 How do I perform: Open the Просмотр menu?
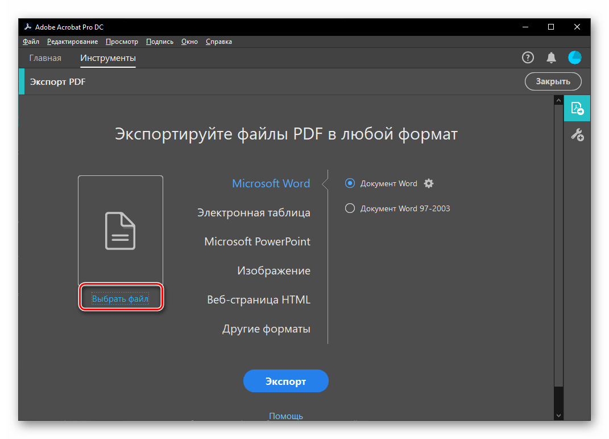[x=122, y=42]
